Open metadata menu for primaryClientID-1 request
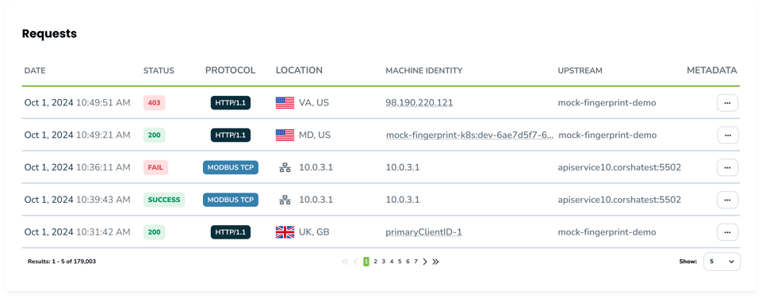This screenshot has height=298, width=762. 727,232
